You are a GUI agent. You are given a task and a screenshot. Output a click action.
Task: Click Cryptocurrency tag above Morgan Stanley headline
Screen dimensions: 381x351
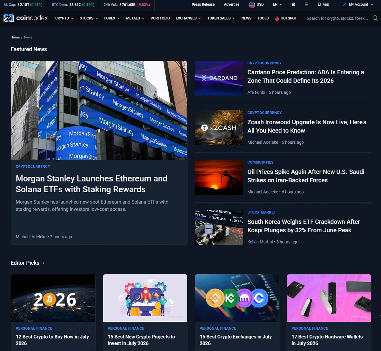coord(33,166)
